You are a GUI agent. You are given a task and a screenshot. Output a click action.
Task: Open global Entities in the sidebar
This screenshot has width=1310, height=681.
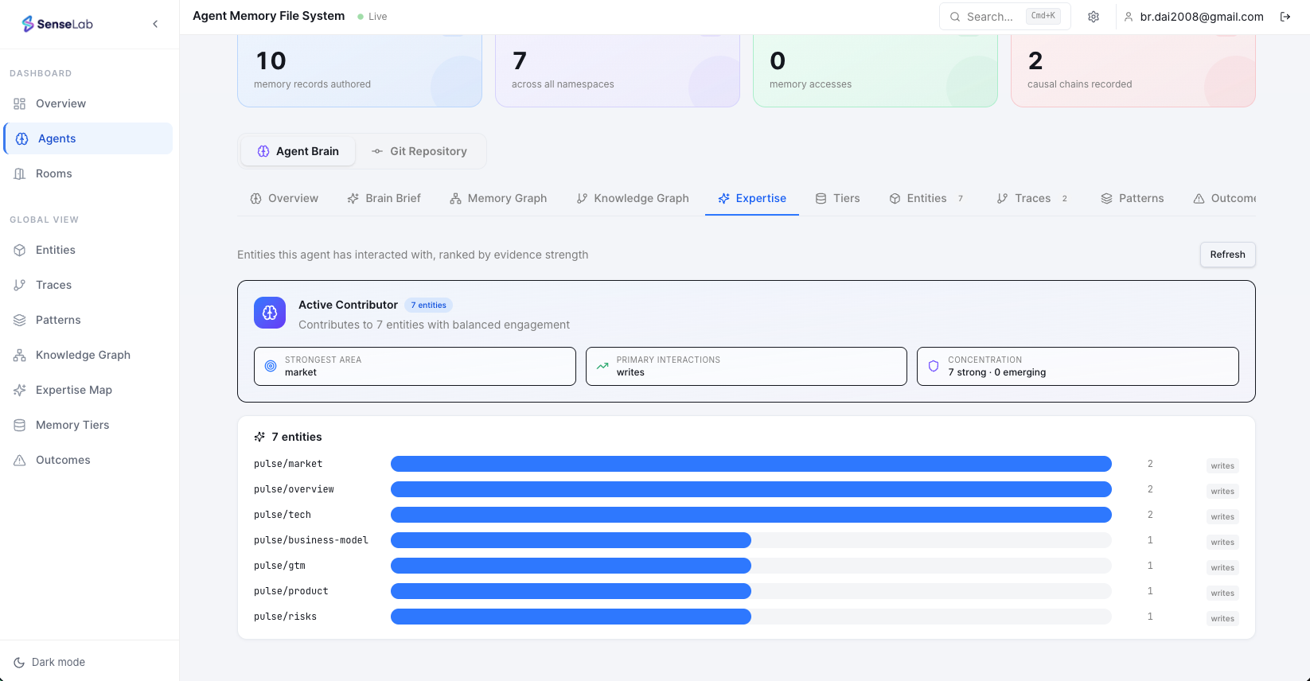88,250
